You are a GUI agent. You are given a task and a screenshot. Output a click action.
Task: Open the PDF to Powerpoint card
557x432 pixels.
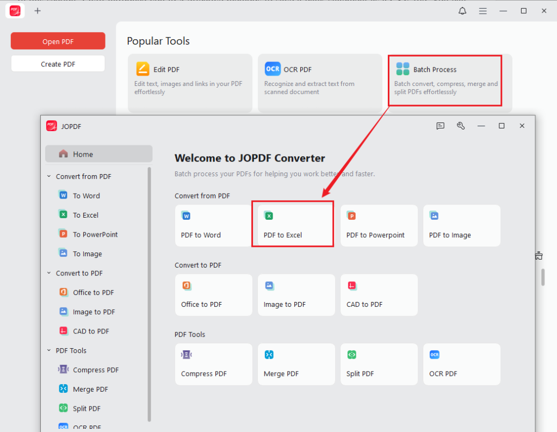click(x=379, y=225)
